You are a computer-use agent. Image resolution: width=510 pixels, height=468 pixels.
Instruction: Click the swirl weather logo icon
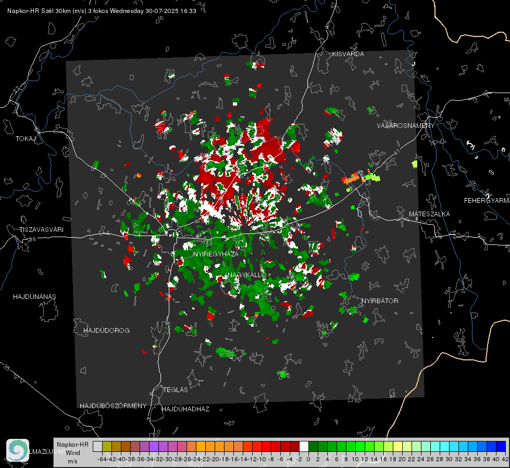coord(18,450)
